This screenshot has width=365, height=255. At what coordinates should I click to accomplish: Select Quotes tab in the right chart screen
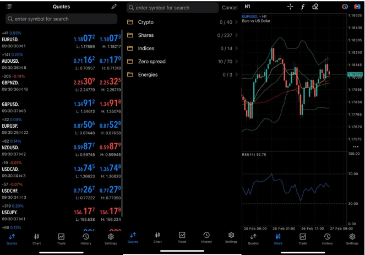pyautogui.click(x=253, y=239)
